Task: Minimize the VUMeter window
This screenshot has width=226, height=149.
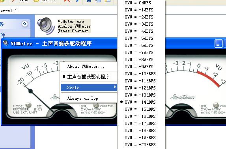Action: click(219, 44)
